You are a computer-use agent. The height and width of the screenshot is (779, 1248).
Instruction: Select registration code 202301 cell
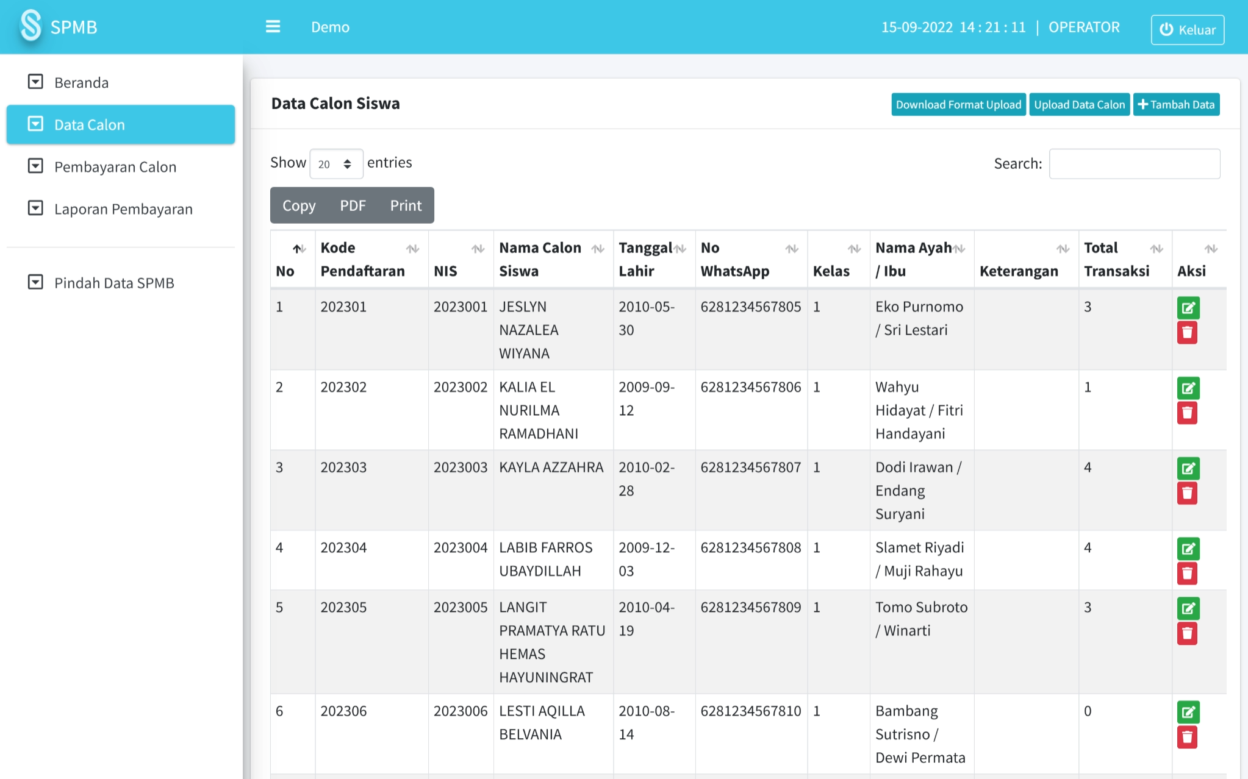371,330
